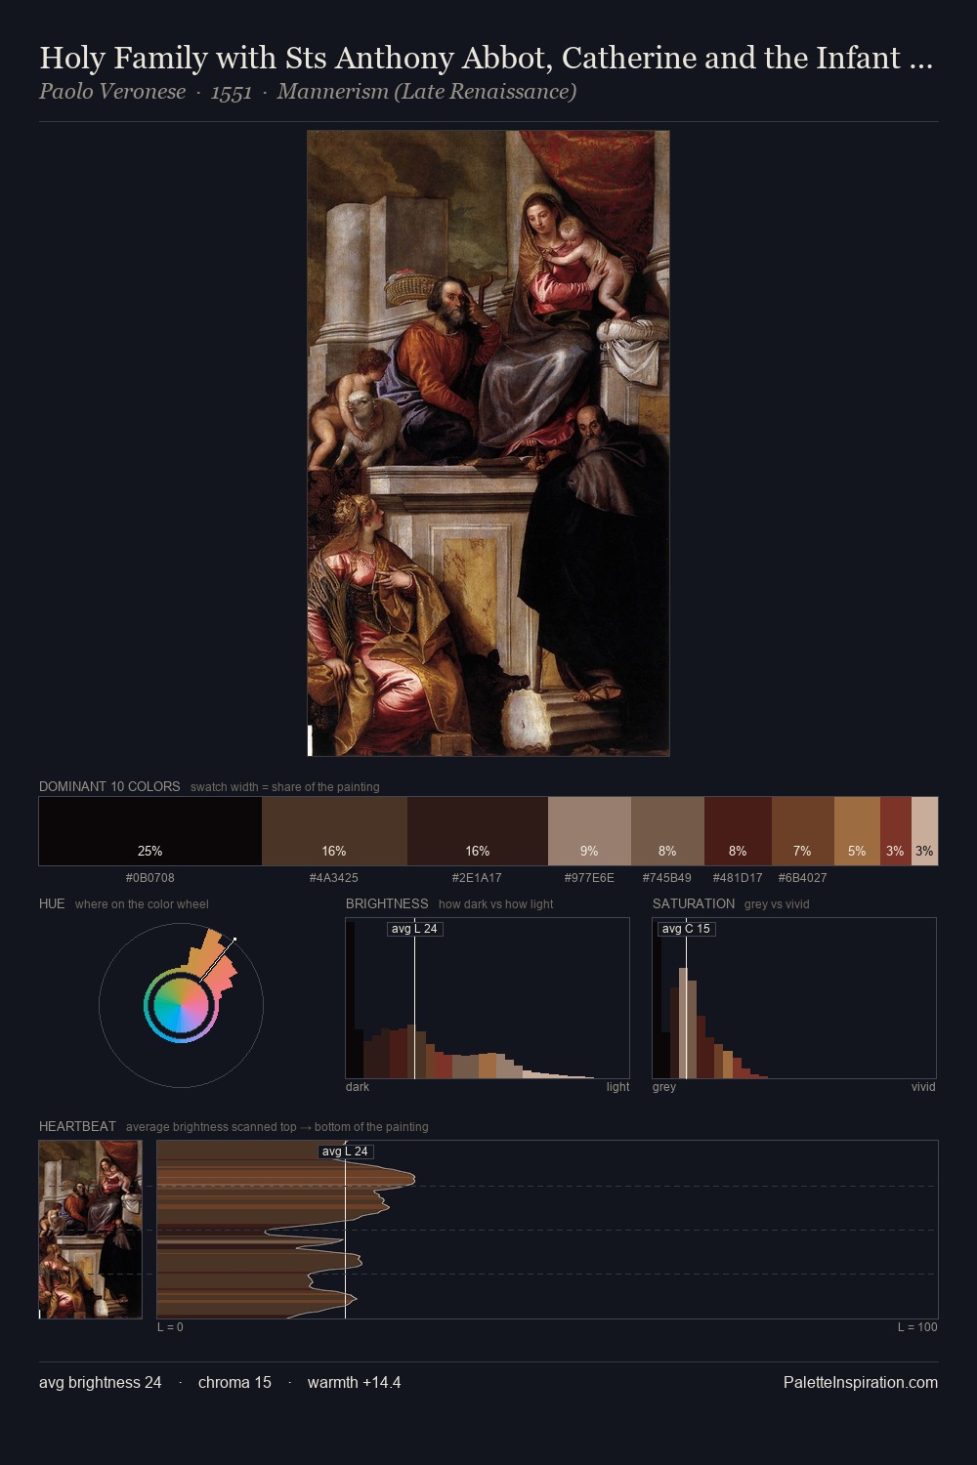The image size is (977, 1465).
Task: Click the hue color wheel
Action: [181, 1004]
